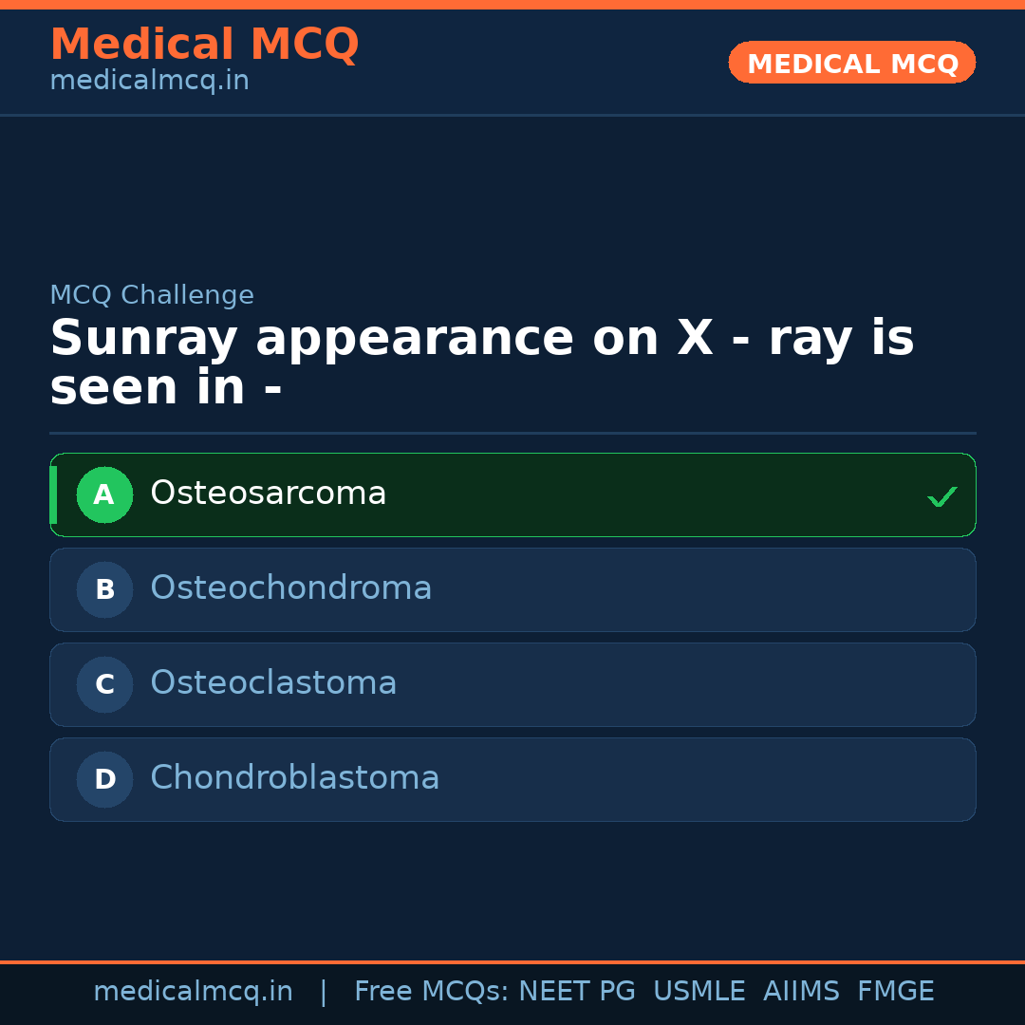Click the D option letter badge
The image size is (1025, 1025).
coord(104,779)
